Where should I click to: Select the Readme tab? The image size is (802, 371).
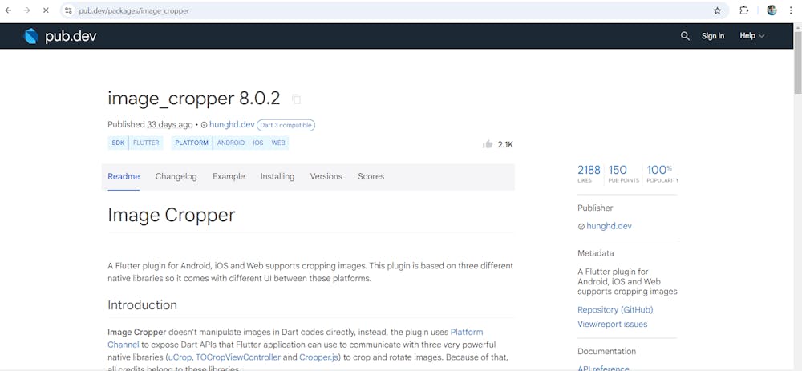[124, 177]
